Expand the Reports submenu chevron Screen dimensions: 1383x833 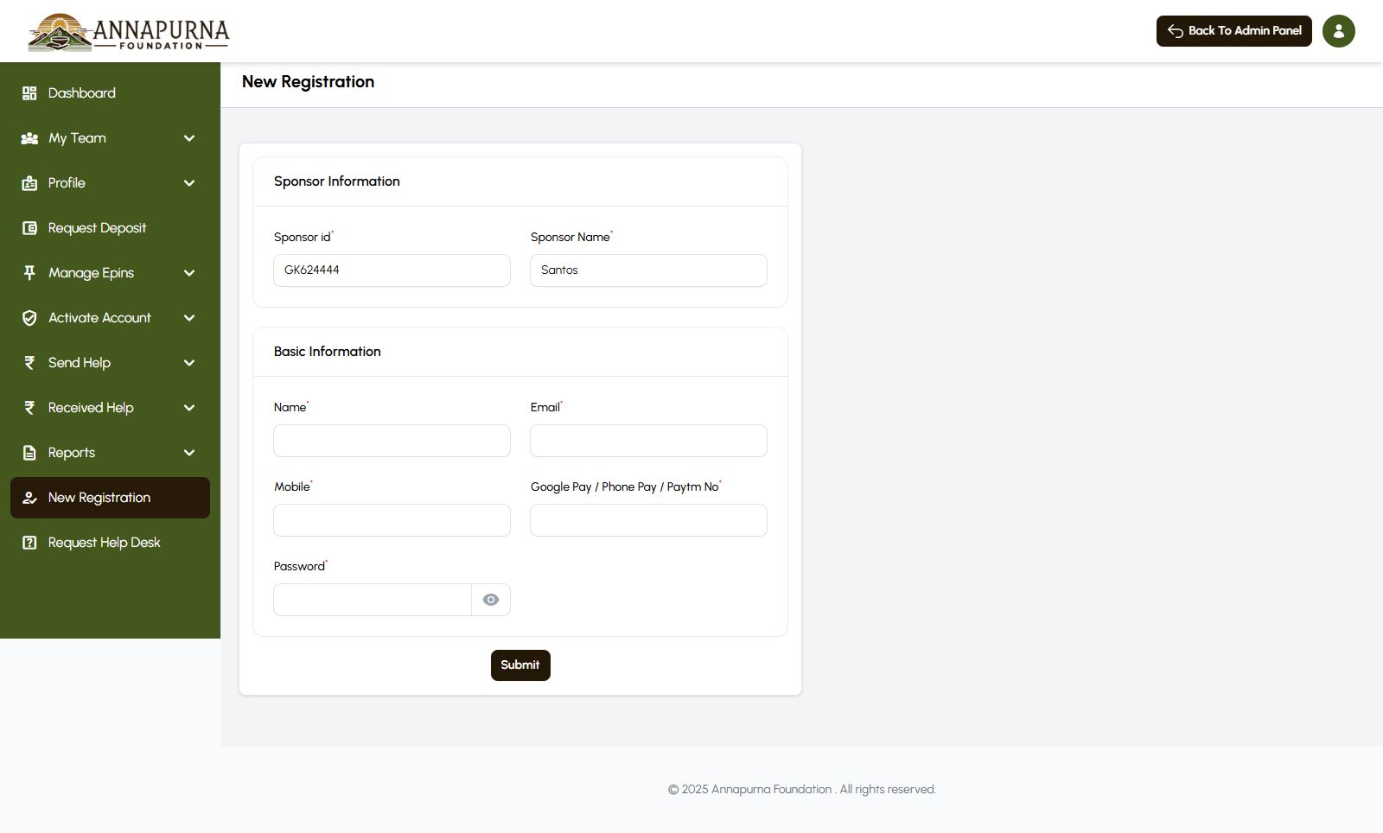(x=189, y=453)
